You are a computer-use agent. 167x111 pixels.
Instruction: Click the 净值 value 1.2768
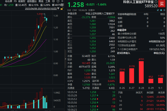click(x=86, y=85)
